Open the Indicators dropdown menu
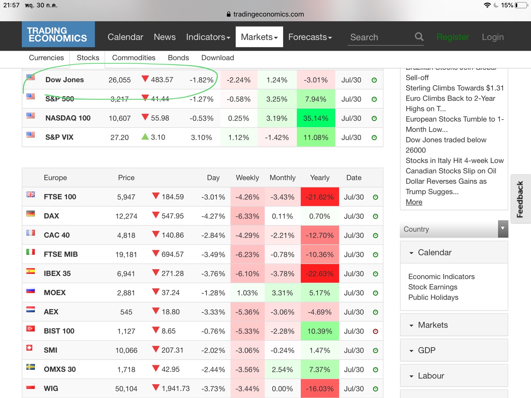Screen dimensions: 531x398 208,37
